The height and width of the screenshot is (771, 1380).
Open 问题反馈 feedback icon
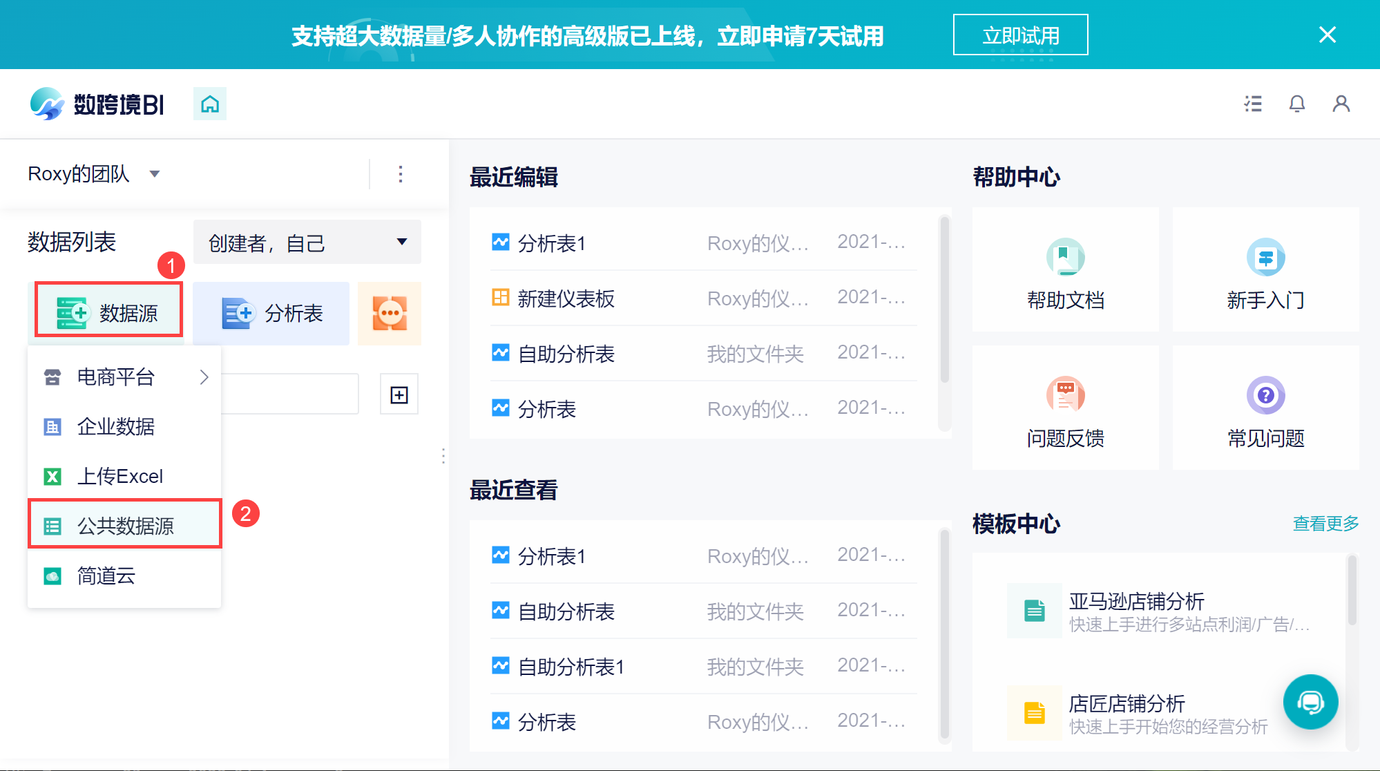(x=1065, y=395)
